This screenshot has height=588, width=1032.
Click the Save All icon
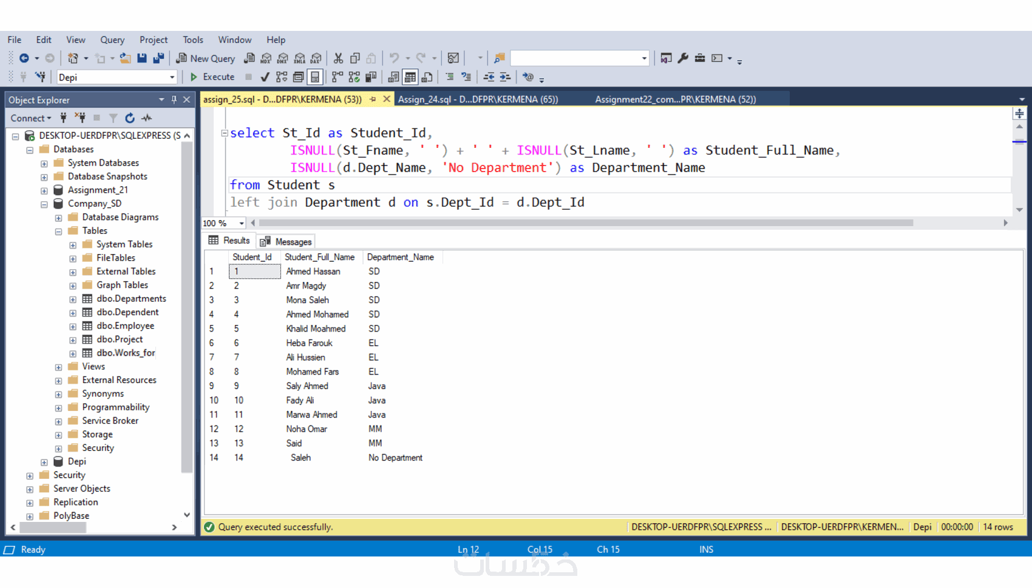pyautogui.click(x=158, y=58)
